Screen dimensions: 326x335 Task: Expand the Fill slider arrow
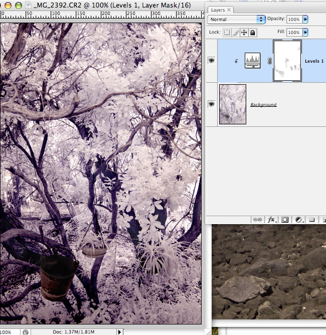(x=305, y=33)
